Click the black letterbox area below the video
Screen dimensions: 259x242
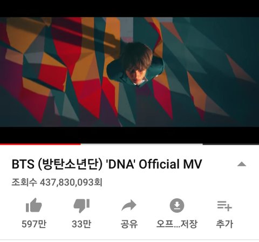pyautogui.click(x=129, y=135)
